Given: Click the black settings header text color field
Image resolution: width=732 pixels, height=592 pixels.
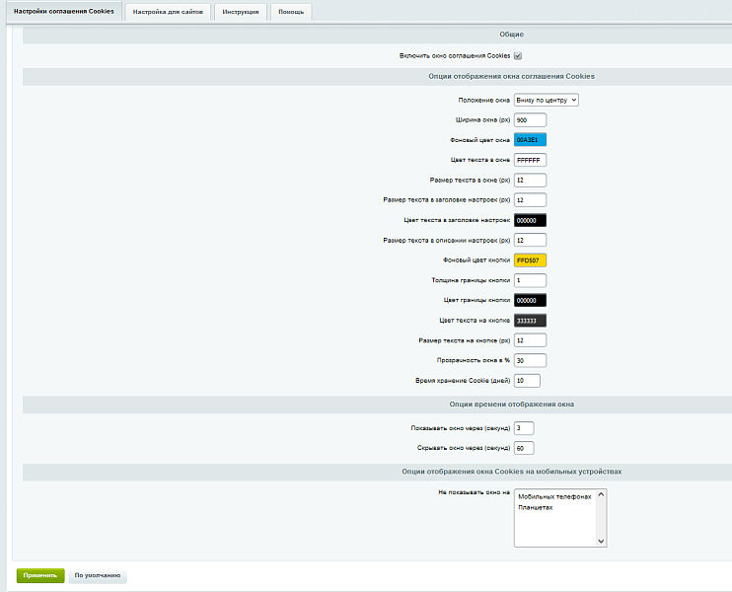Looking at the screenshot, I should (x=530, y=220).
